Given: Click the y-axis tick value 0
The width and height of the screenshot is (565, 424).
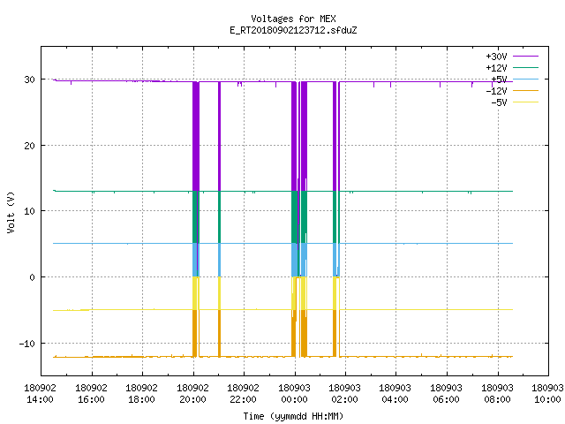Looking at the screenshot, I should click(33, 277).
